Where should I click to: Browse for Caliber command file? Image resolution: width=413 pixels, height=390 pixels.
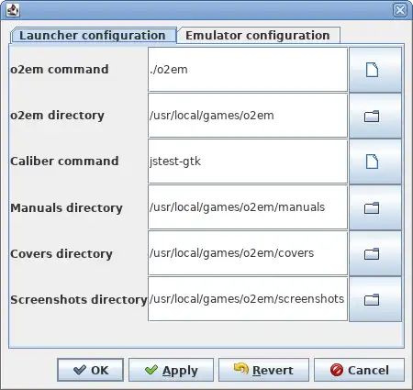click(375, 162)
